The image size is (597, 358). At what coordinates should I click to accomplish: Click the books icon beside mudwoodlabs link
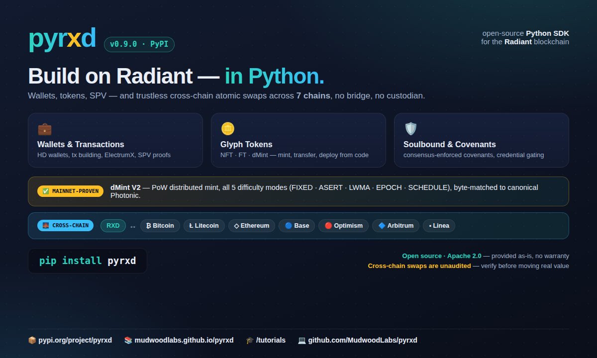tap(128, 341)
